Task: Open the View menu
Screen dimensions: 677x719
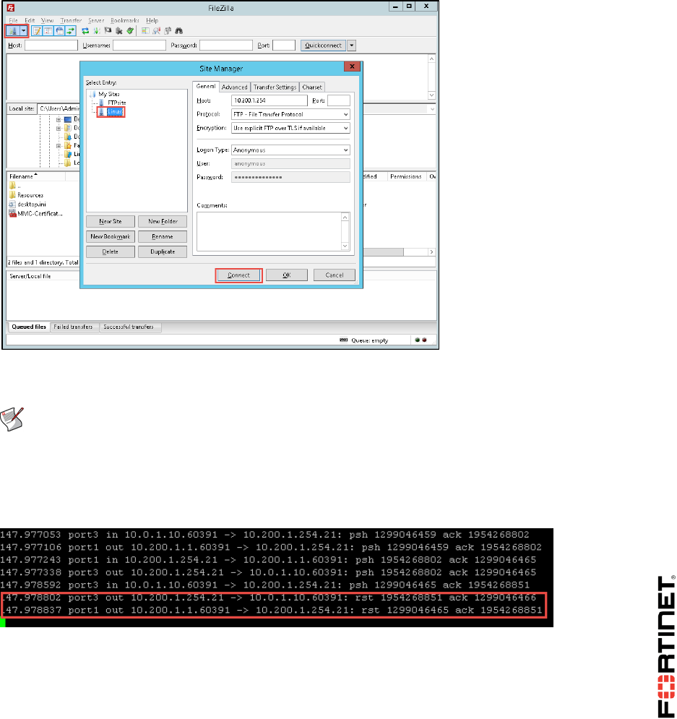Action: coord(47,21)
